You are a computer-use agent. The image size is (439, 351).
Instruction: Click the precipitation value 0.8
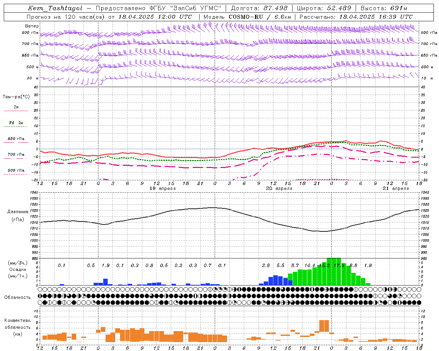(x=149, y=265)
